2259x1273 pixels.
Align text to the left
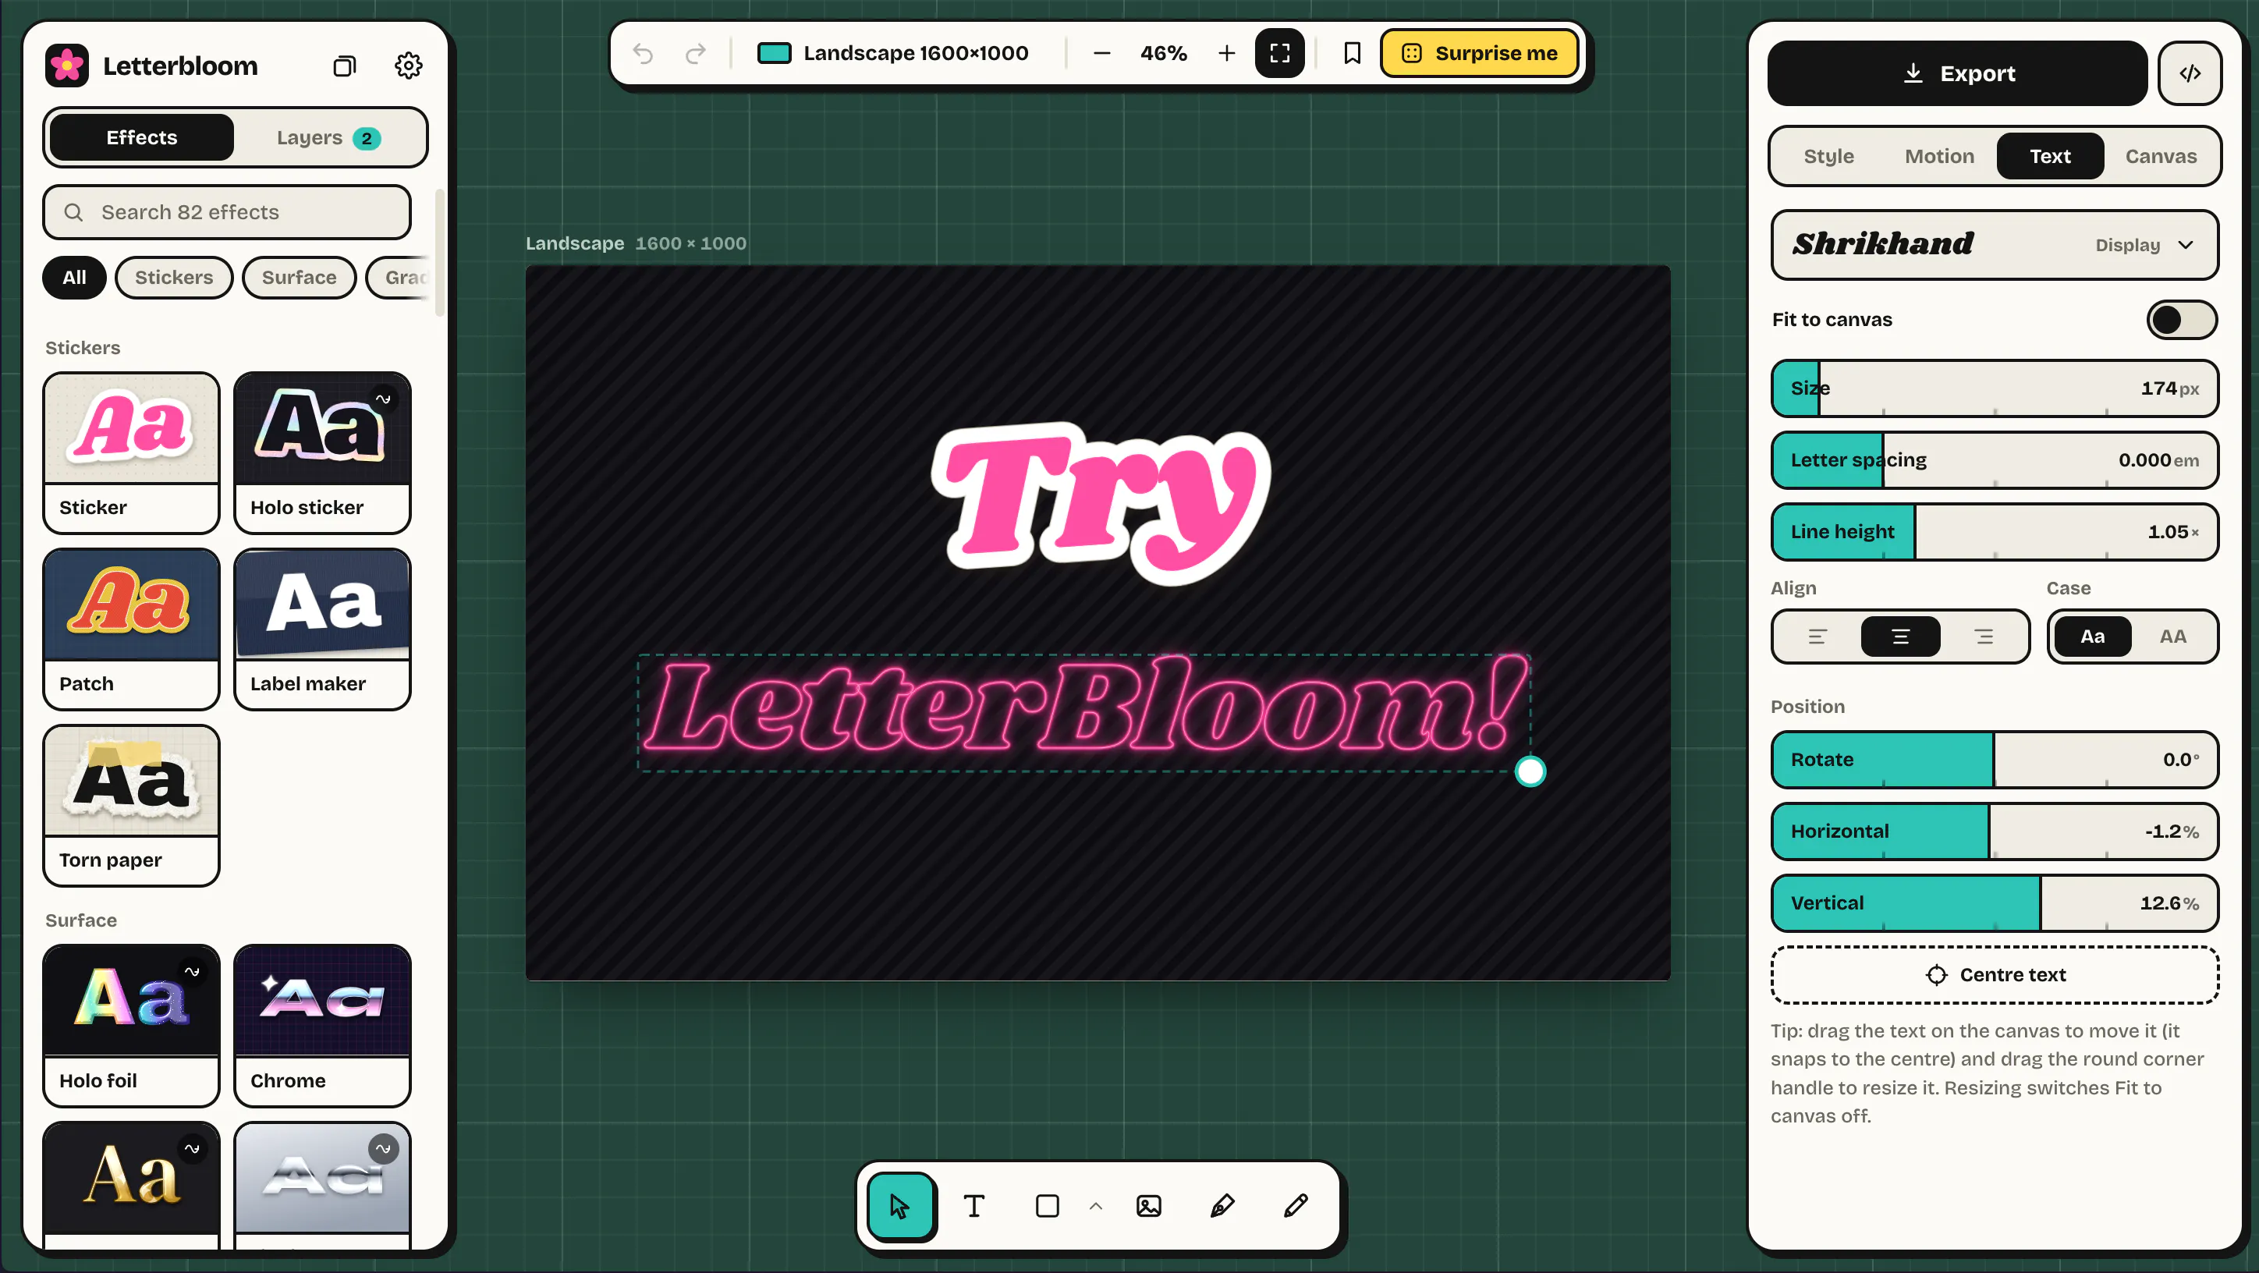click(x=1817, y=636)
